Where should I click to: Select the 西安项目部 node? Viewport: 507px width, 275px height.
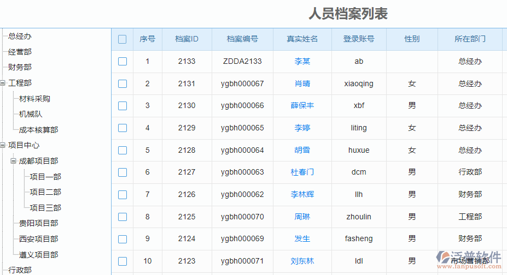38,239
